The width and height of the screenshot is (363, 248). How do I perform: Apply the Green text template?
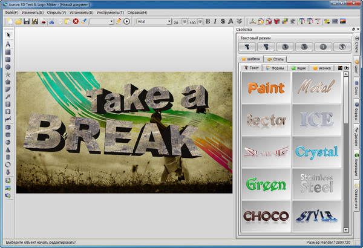coord(266,184)
